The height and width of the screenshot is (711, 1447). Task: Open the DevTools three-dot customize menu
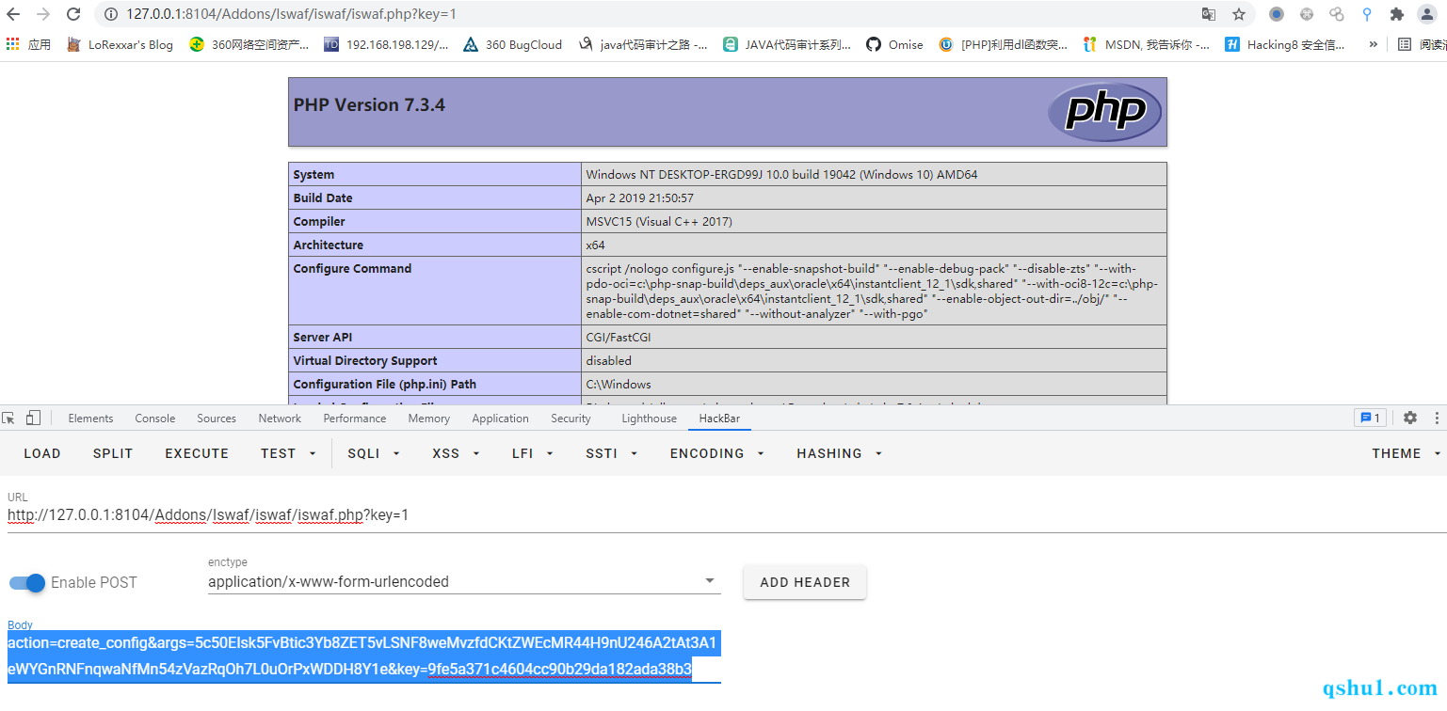tap(1437, 419)
